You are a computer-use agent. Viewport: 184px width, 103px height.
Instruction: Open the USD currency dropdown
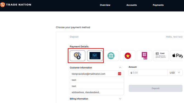pyautogui.click(x=175, y=73)
